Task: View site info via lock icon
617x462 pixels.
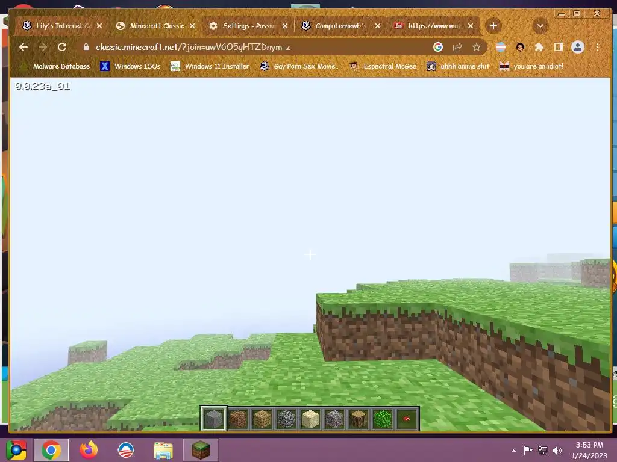Action: (86, 47)
